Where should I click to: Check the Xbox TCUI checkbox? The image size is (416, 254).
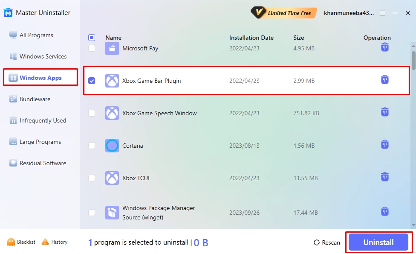tap(92, 178)
